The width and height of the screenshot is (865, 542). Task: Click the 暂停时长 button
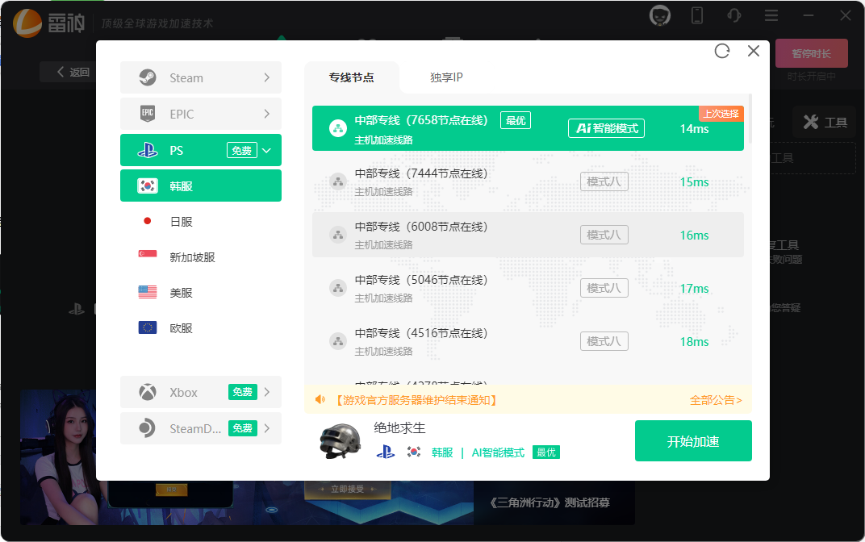click(x=811, y=53)
